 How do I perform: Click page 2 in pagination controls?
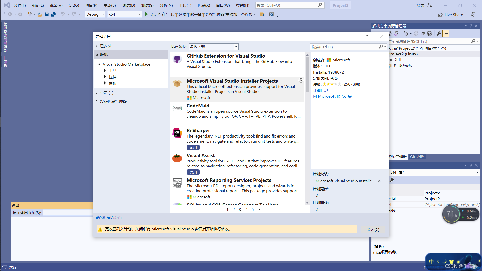(234, 209)
